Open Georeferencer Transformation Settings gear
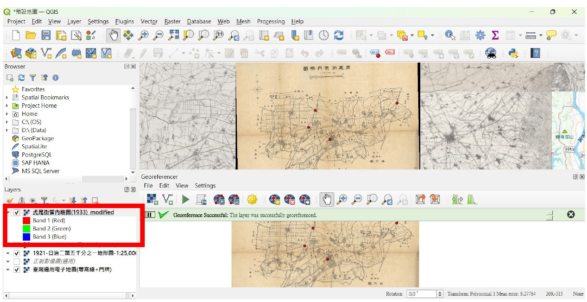This screenshot has height=302, width=587. [x=252, y=199]
